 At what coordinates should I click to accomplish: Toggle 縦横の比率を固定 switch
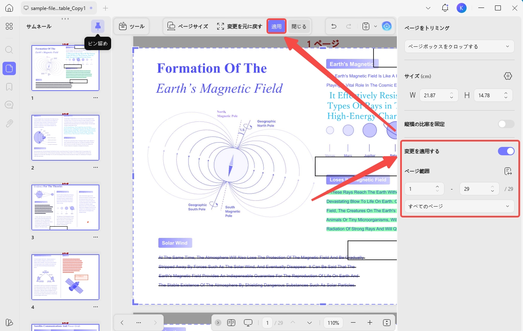click(506, 124)
